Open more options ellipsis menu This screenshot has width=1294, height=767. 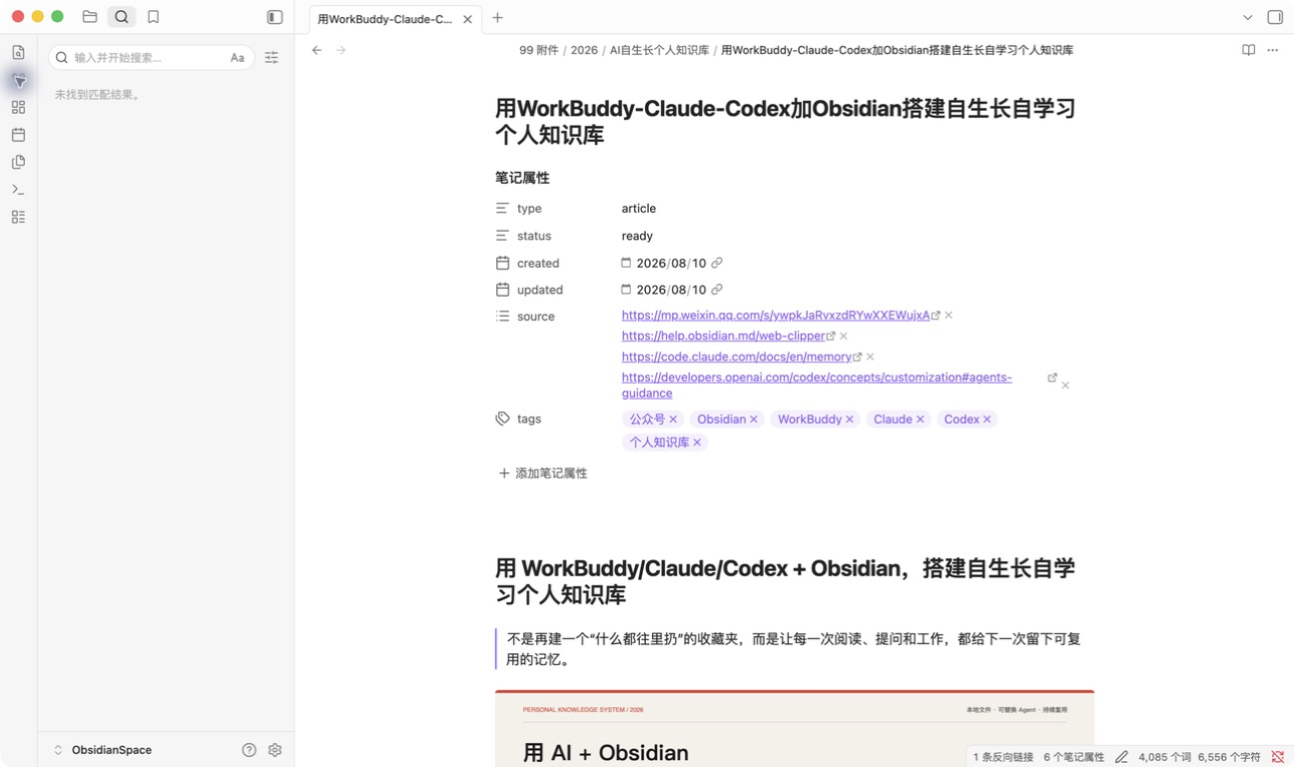point(1272,50)
